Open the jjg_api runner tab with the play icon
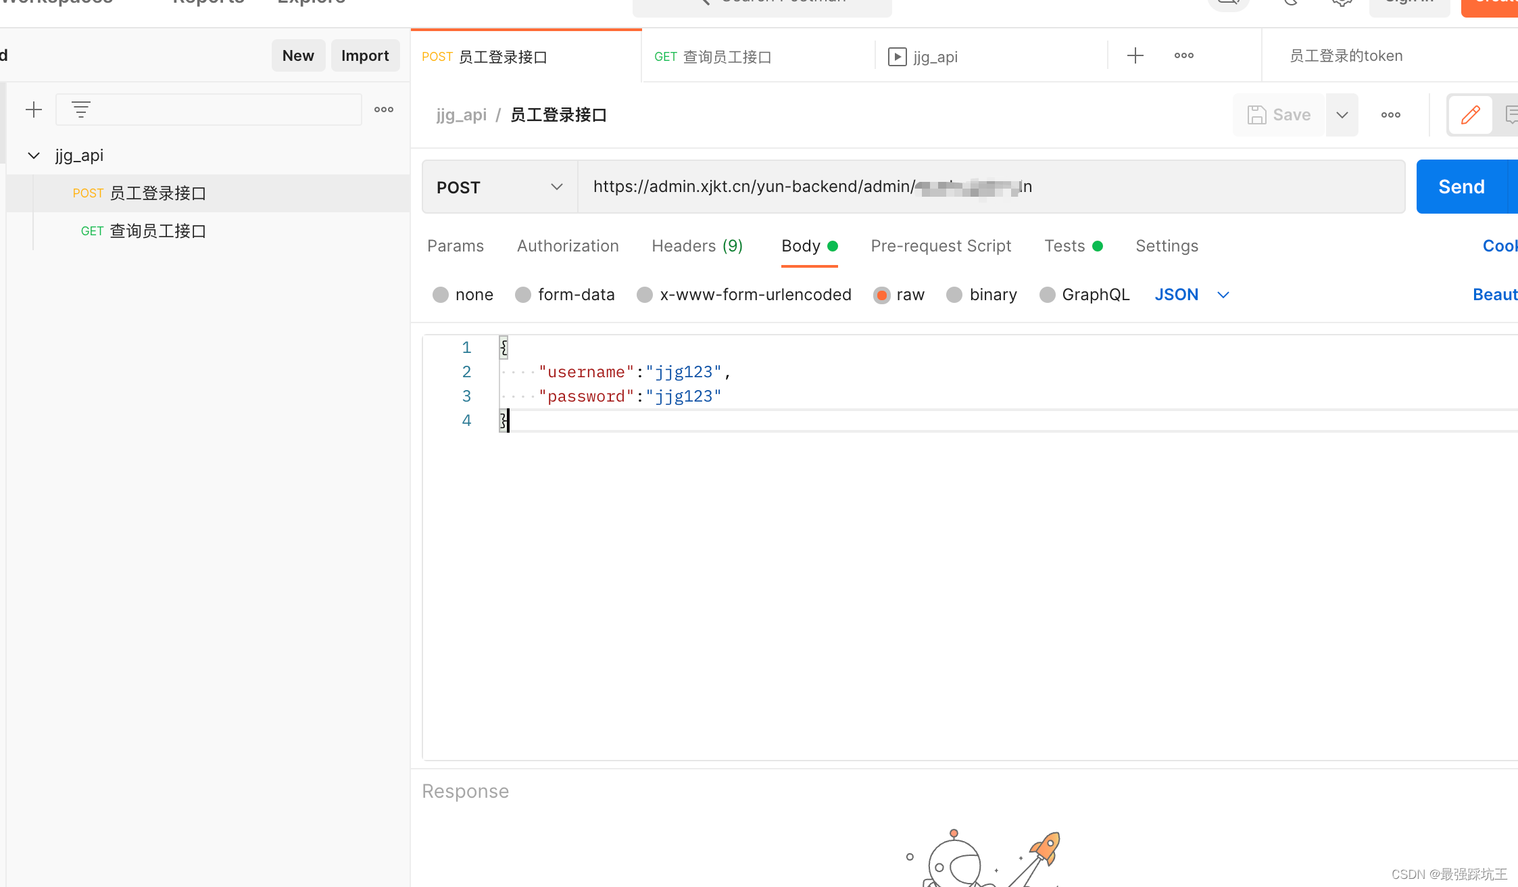Image resolution: width=1518 pixels, height=887 pixels. pyautogui.click(x=923, y=57)
